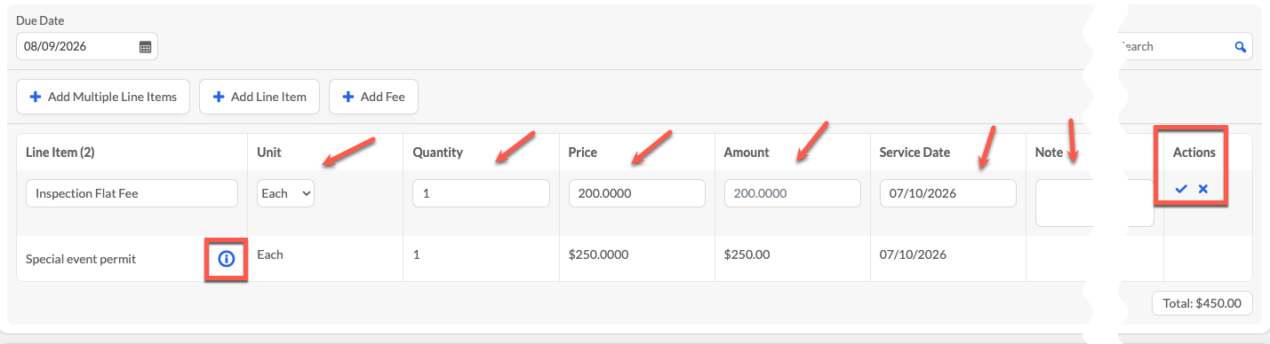Click the Quantity field containing 1
Image resolution: width=1270 pixels, height=344 pixels.
481,193
